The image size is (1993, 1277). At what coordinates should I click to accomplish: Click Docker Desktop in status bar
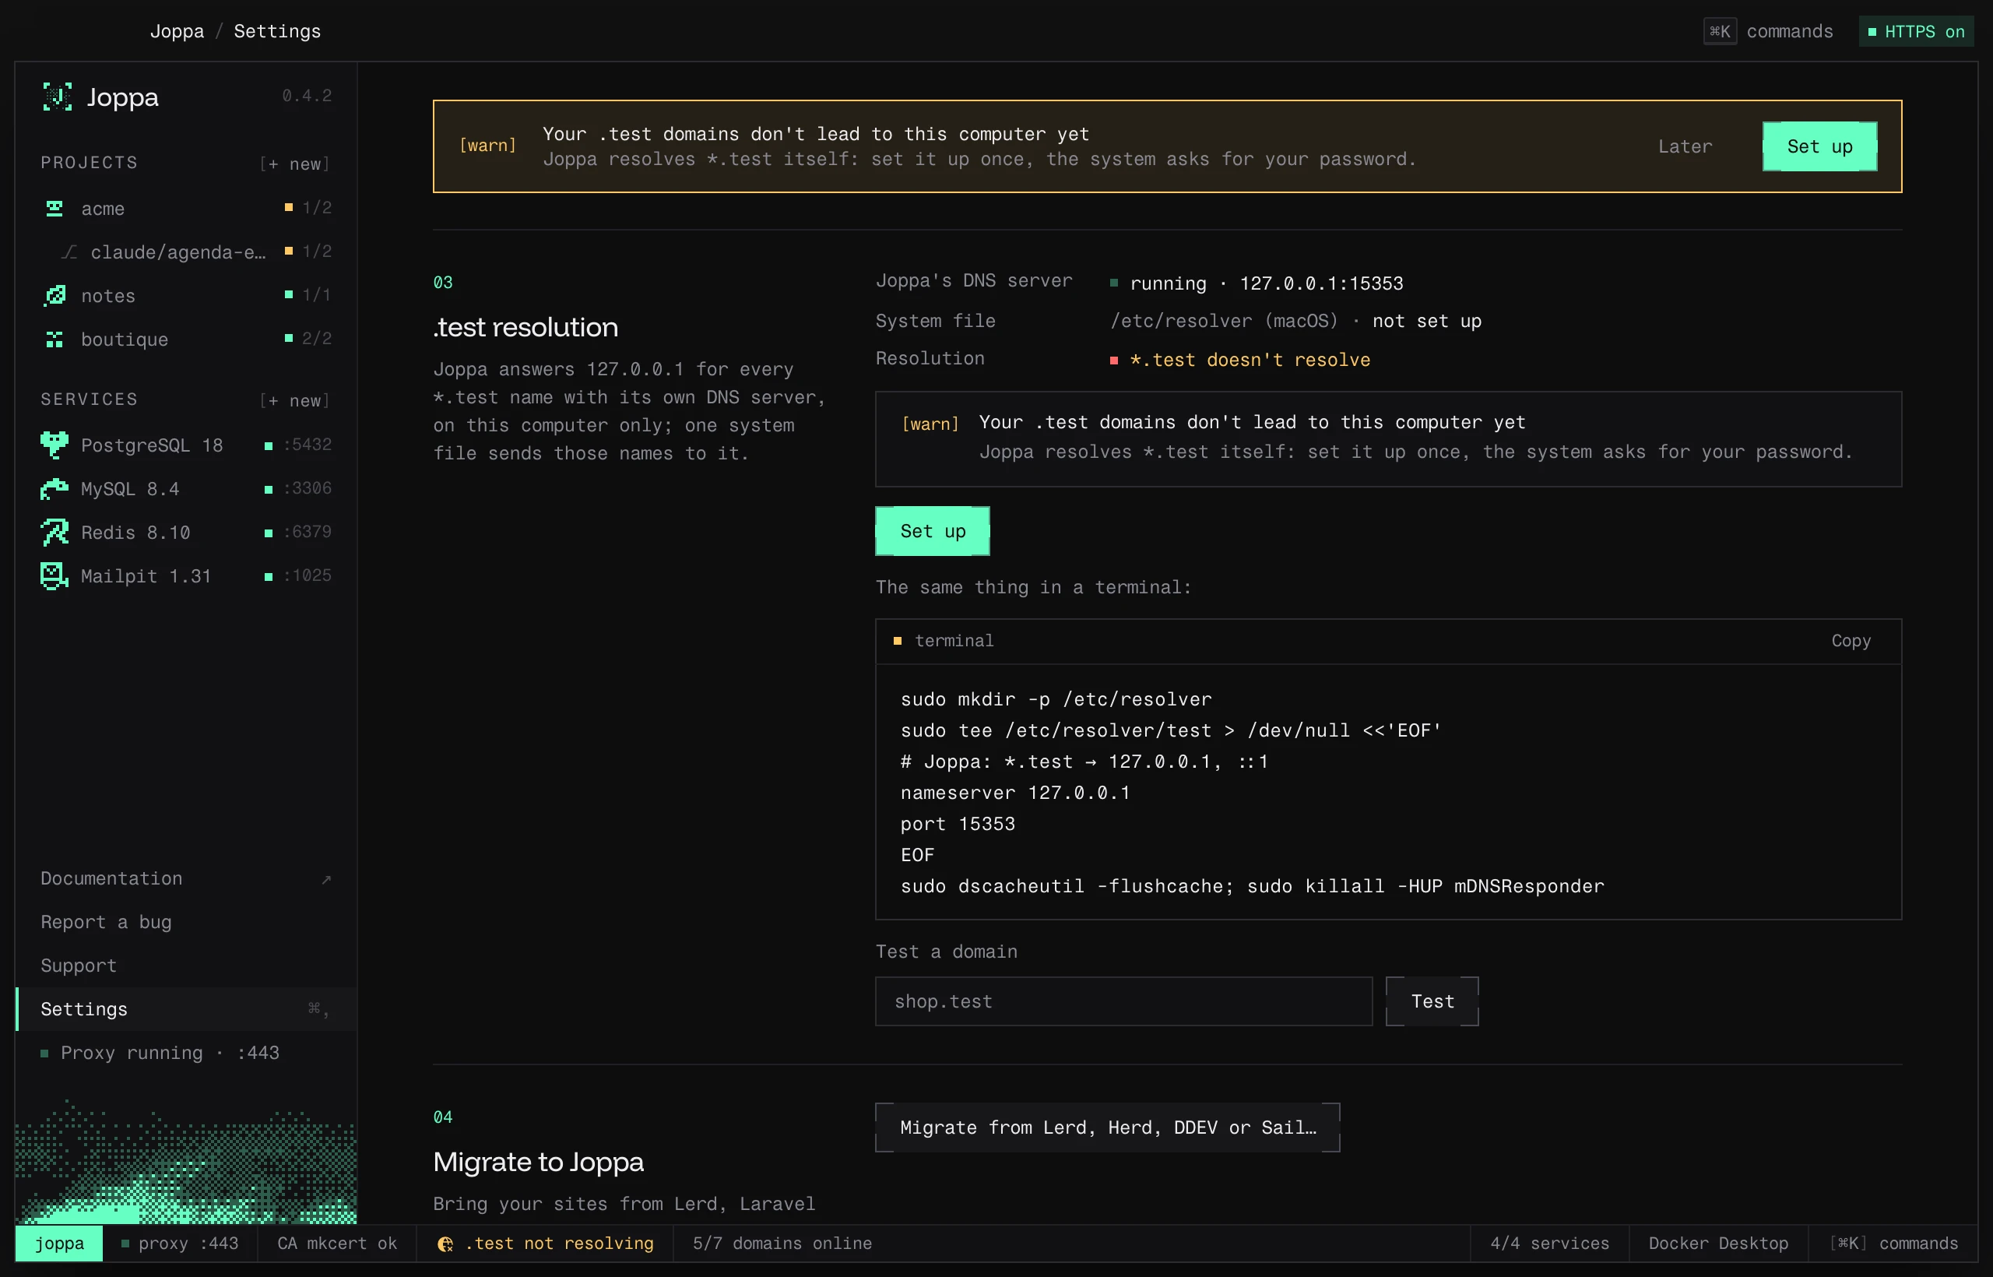[x=1719, y=1243]
